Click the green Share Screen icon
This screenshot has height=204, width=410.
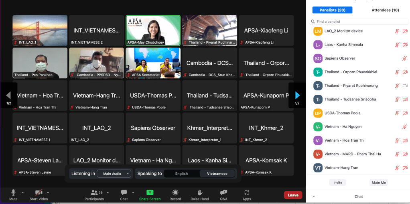[x=150, y=192]
